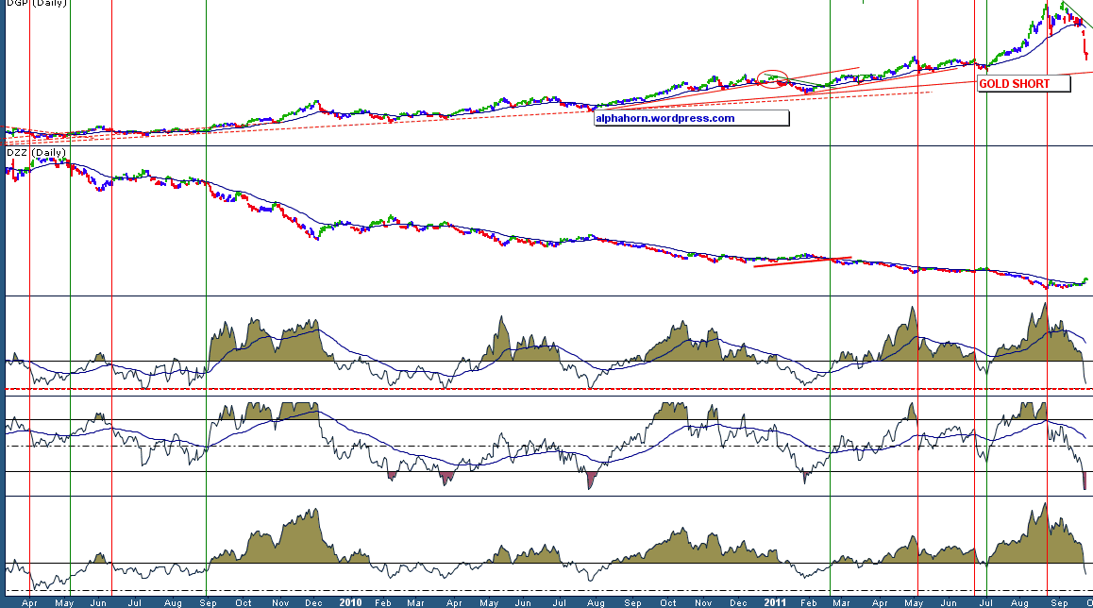1093x608 pixels.
Task: Click the Dec label just before 2011
Action: click(x=738, y=602)
